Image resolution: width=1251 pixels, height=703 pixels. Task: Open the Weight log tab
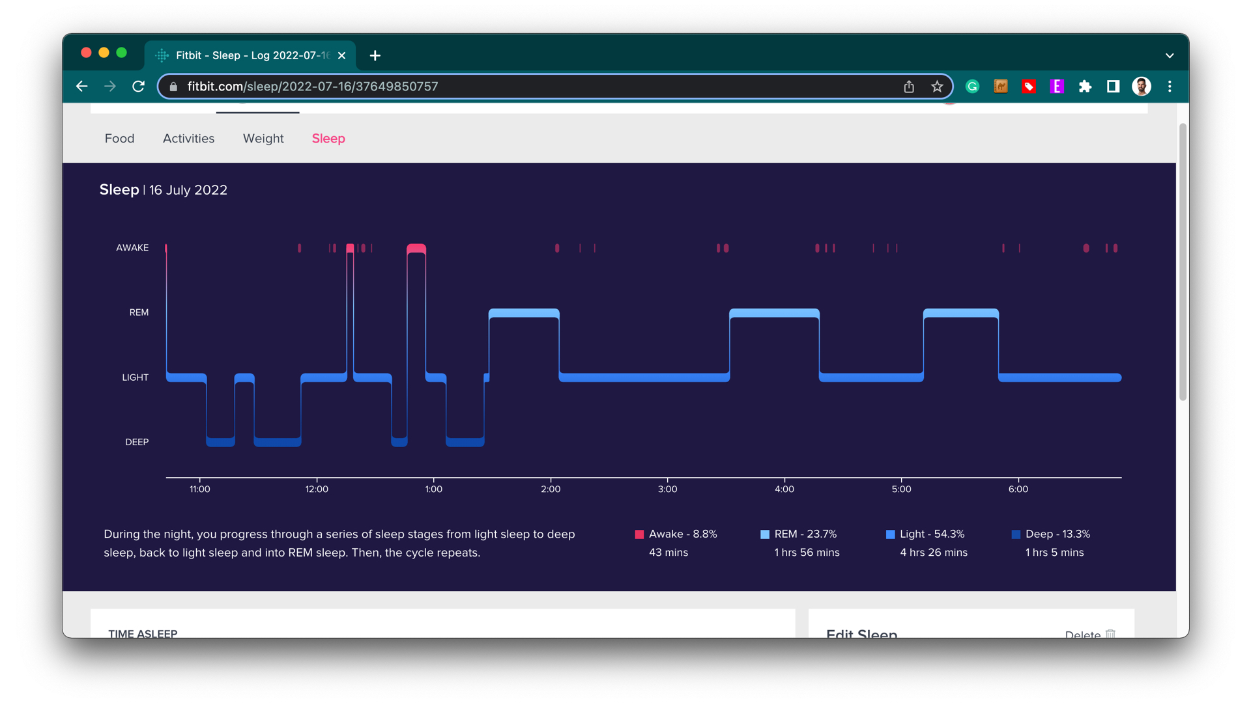tap(263, 139)
